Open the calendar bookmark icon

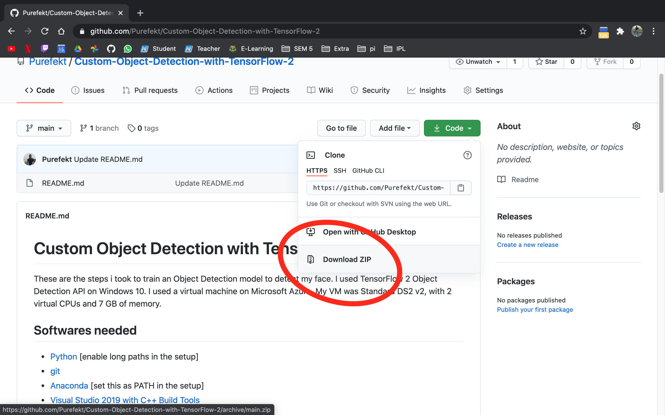(61, 49)
